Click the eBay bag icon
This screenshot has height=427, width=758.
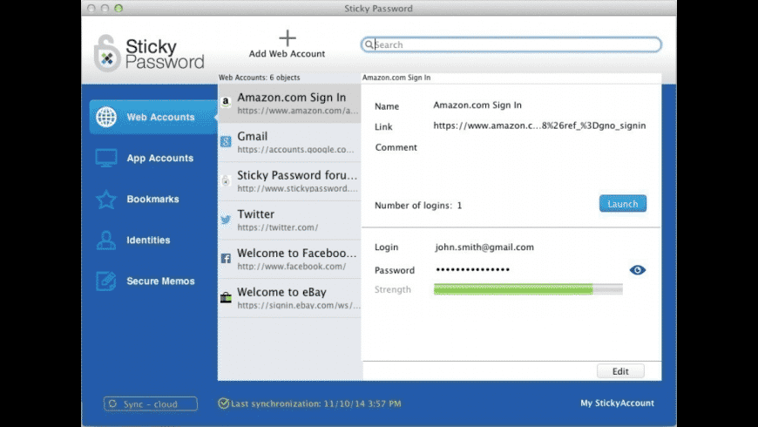(226, 297)
